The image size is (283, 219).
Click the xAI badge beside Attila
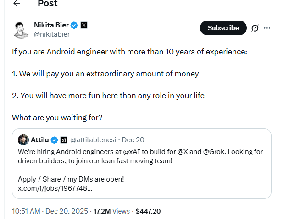click(64, 139)
